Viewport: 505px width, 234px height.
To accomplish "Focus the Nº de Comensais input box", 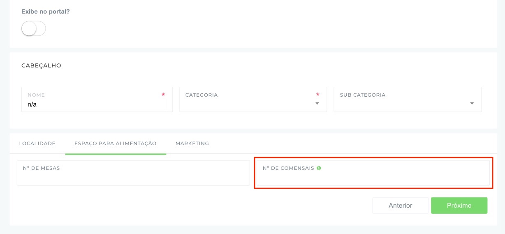I will click(x=373, y=178).
